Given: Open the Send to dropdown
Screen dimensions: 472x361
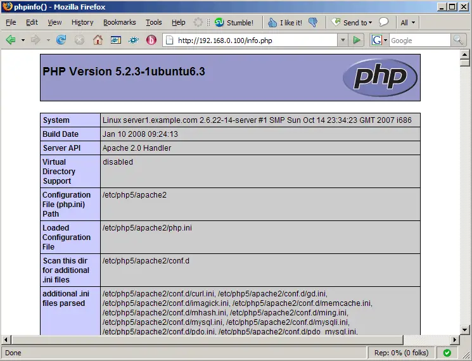Looking at the screenshot, I should click(x=352, y=23).
